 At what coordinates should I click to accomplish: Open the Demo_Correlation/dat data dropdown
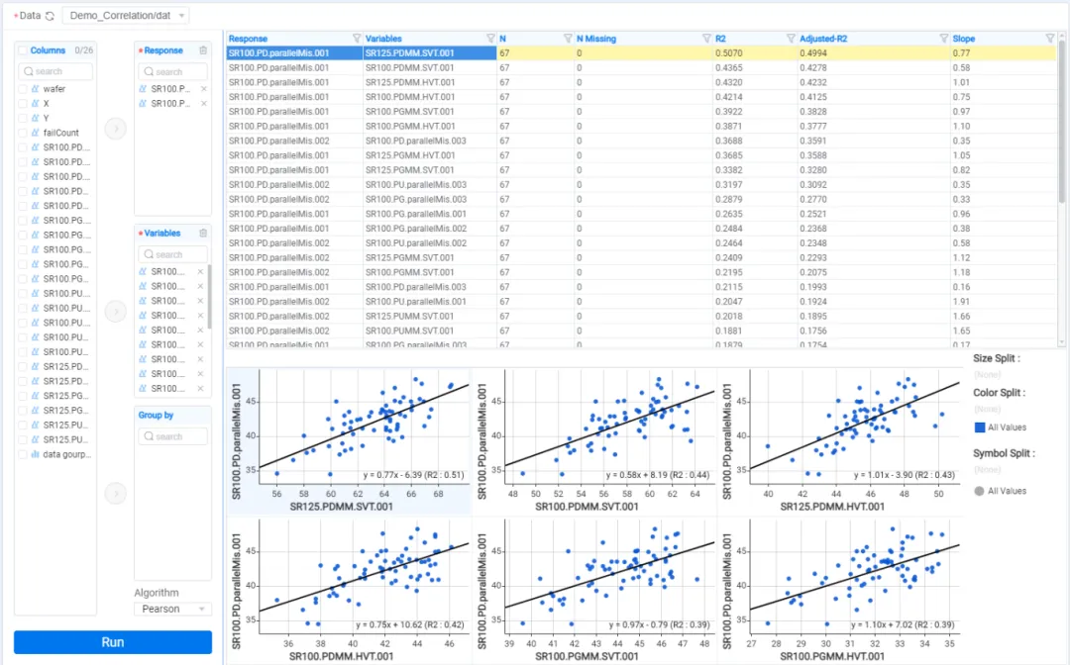126,15
